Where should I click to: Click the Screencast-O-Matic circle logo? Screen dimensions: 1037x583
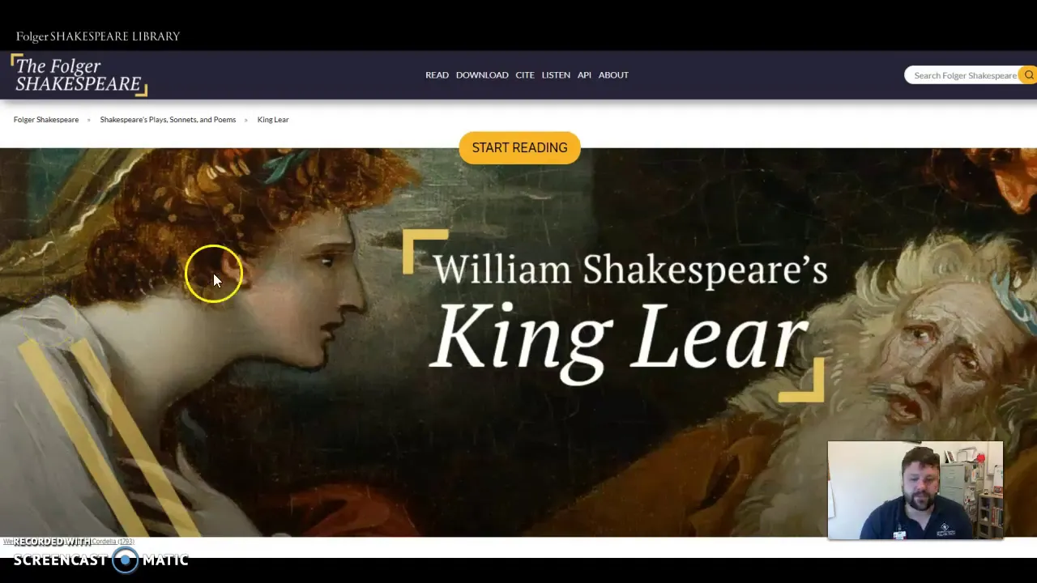coord(125,560)
